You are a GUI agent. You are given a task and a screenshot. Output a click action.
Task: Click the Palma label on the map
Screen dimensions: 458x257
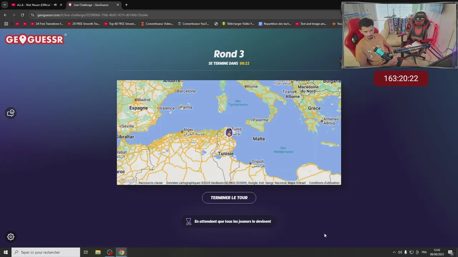[187, 107]
